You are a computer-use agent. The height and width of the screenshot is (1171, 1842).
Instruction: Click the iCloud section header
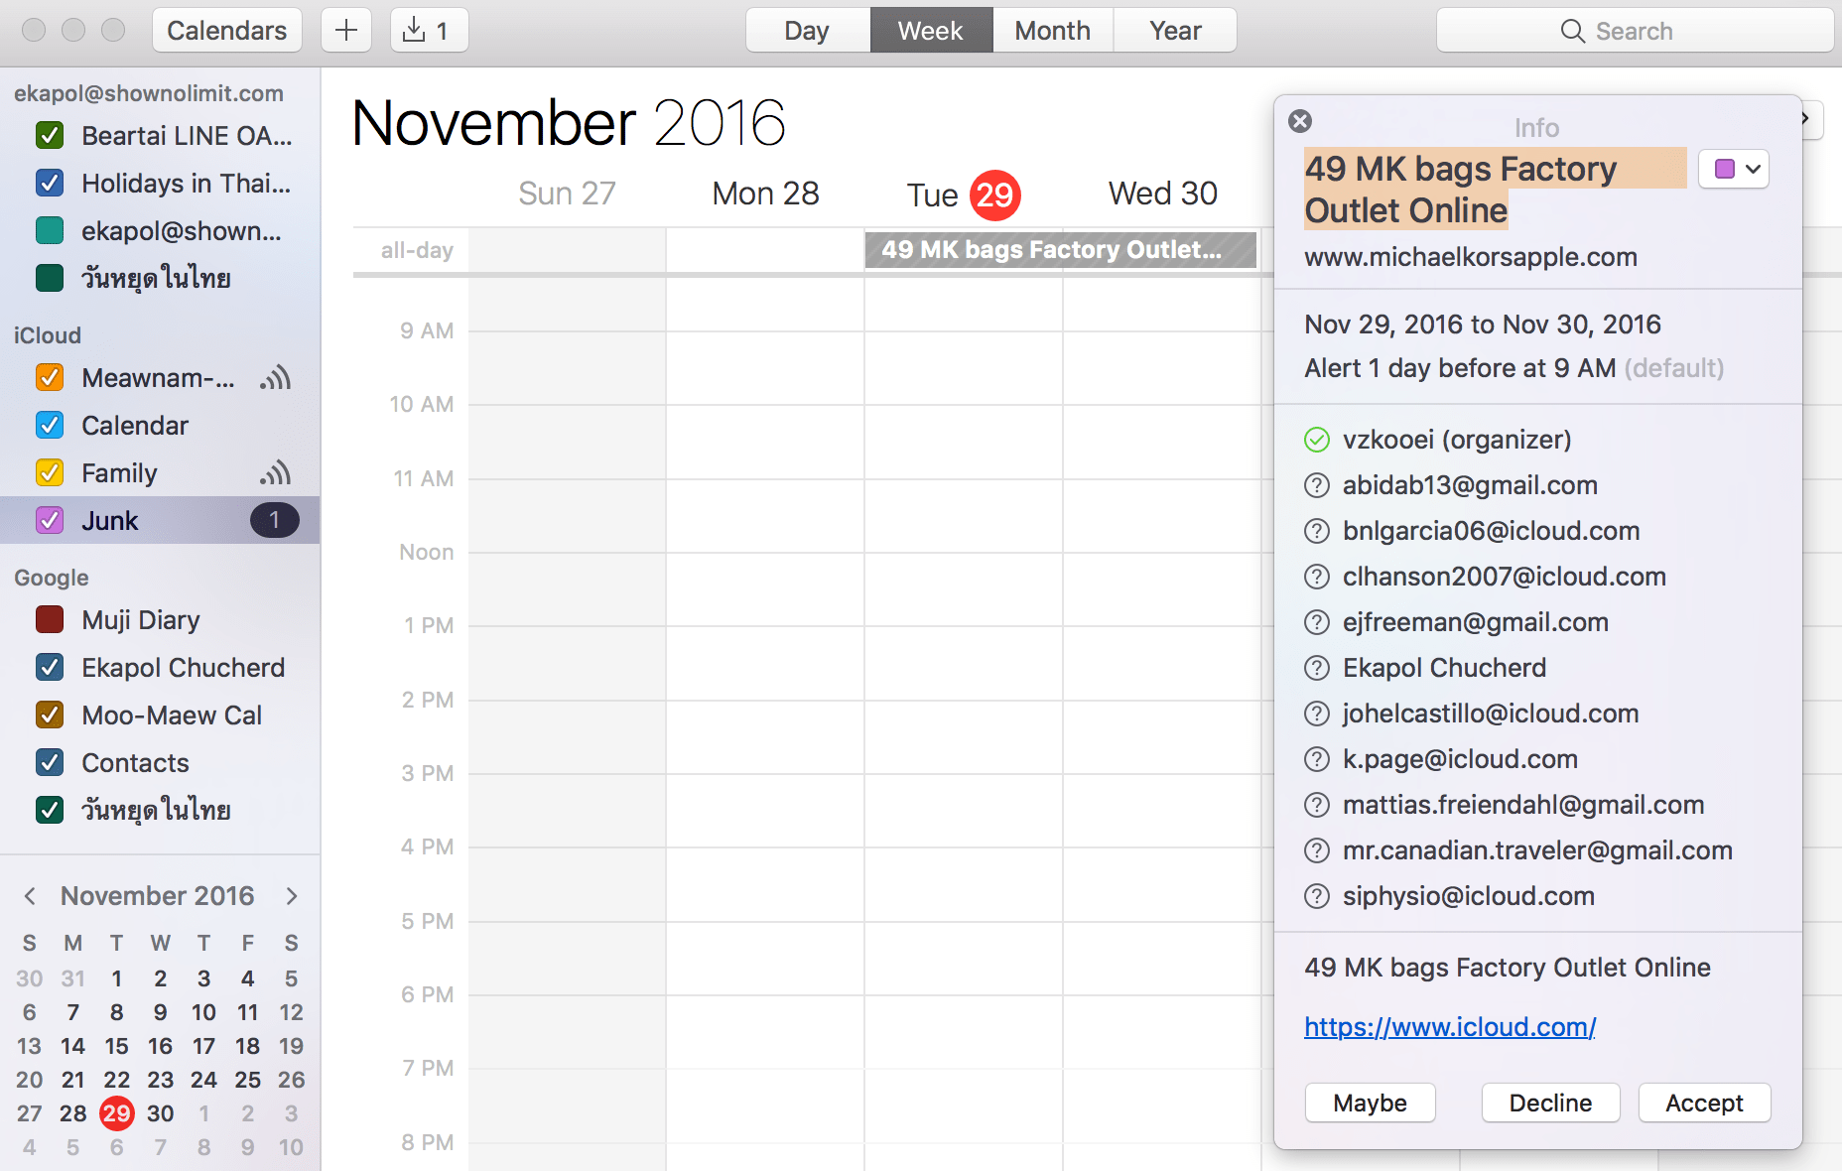click(x=48, y=335)
